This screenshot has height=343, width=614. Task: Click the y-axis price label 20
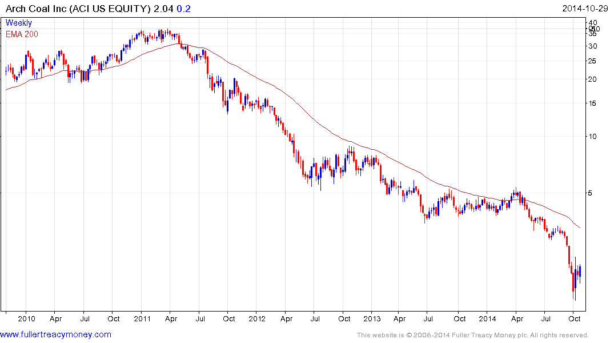[x=593, y=79]
